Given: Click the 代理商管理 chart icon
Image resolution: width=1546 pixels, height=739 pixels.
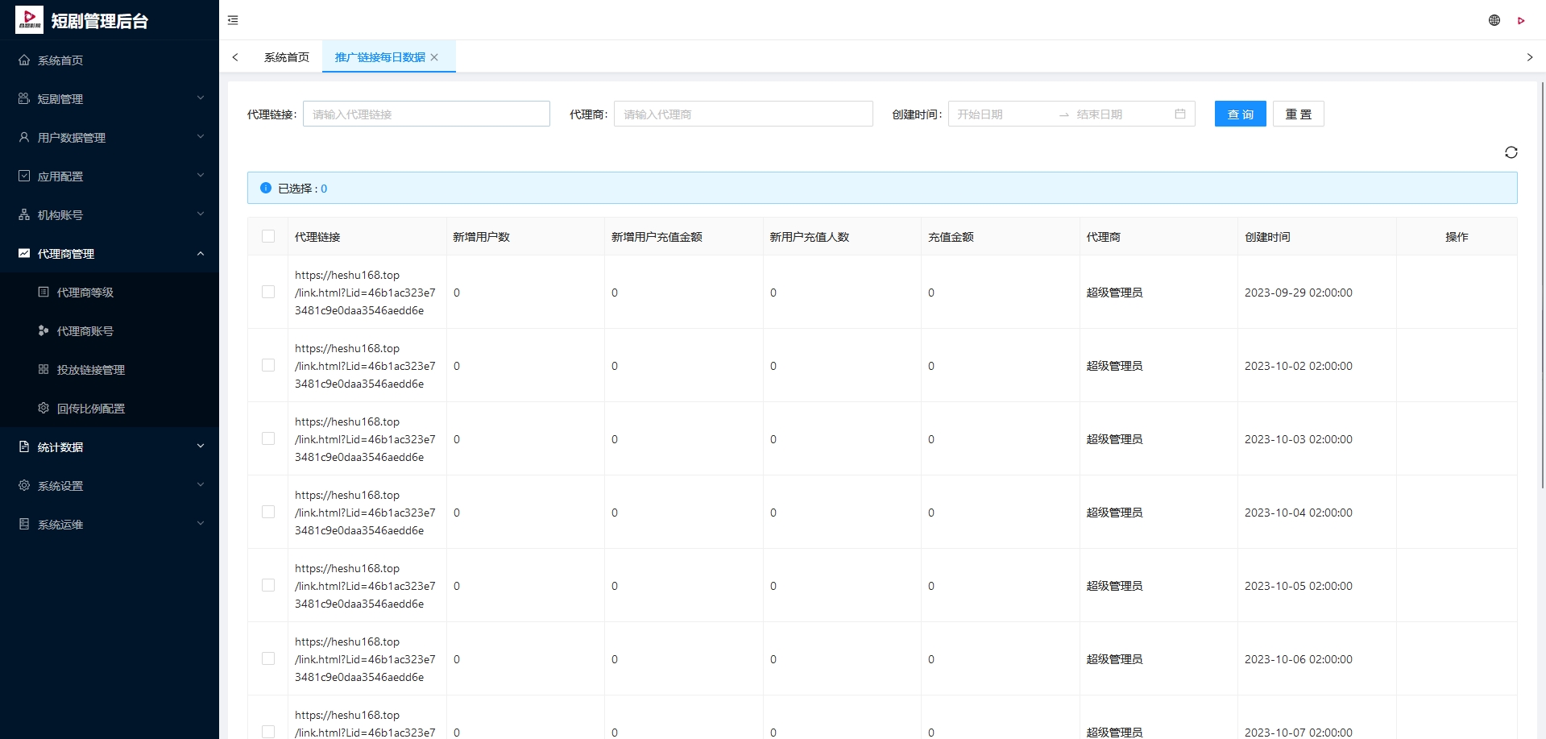Looking at the screenshot, I should point(24,253).
